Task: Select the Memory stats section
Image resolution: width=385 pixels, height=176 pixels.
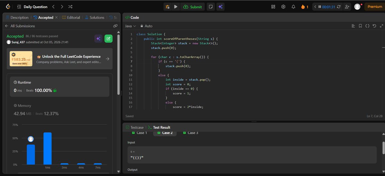Action: pyautogui.click(x=60, y=110)
